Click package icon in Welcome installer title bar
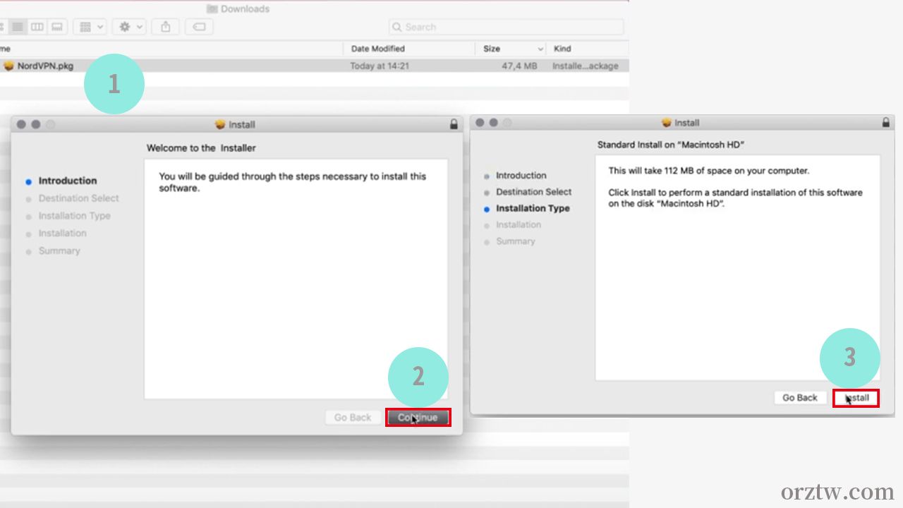The image size is (903, 508). 220,124
